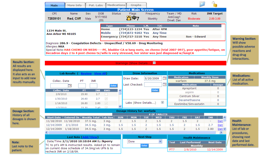Switch to the Main tab

(54, 5)
